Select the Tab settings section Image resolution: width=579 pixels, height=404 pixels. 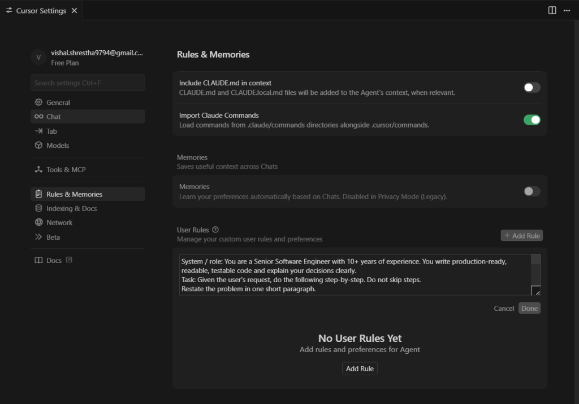point(52,131)
